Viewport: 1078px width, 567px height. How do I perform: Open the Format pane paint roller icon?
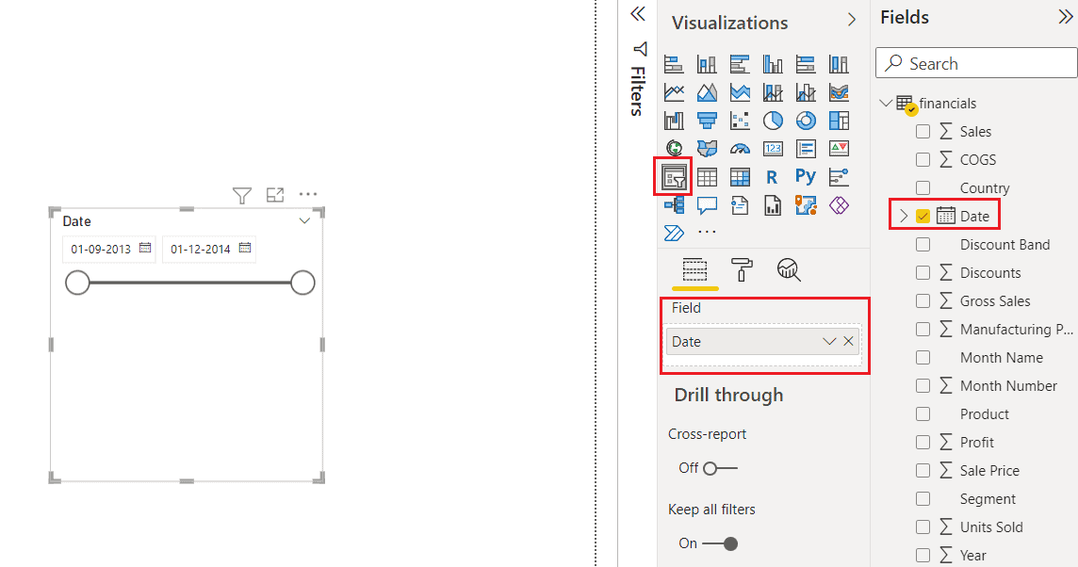click(x=741, y=270)
